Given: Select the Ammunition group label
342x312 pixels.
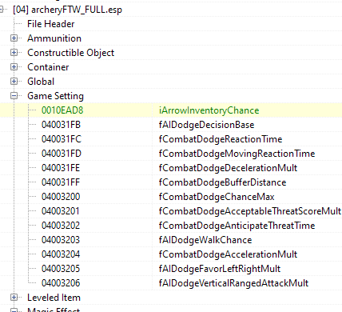Looking at the screenshot, I should (x=54, y=38).
